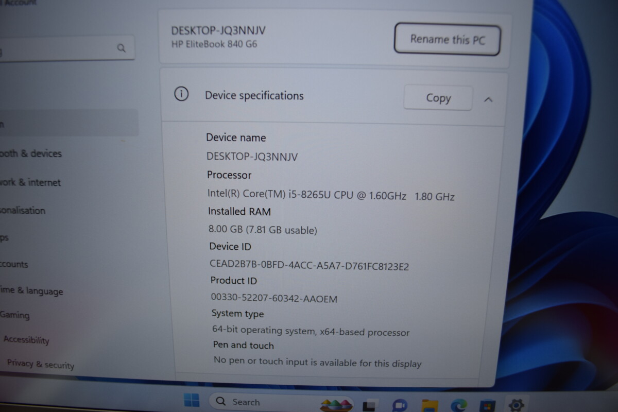Screen dimensions: 618x412
Task: Open the Windows Start menu
Action: [x=192, y=400]
